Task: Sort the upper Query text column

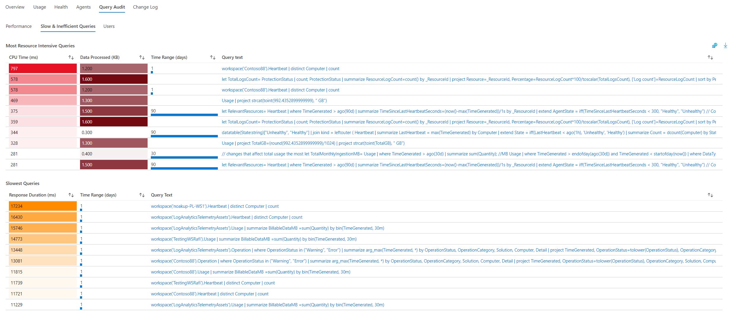Action: coord(710,57)
